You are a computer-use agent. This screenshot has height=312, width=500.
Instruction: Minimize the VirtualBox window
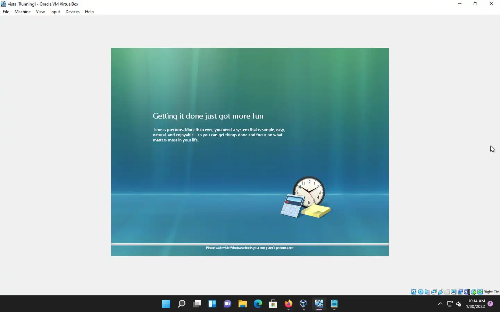(460, 4)
